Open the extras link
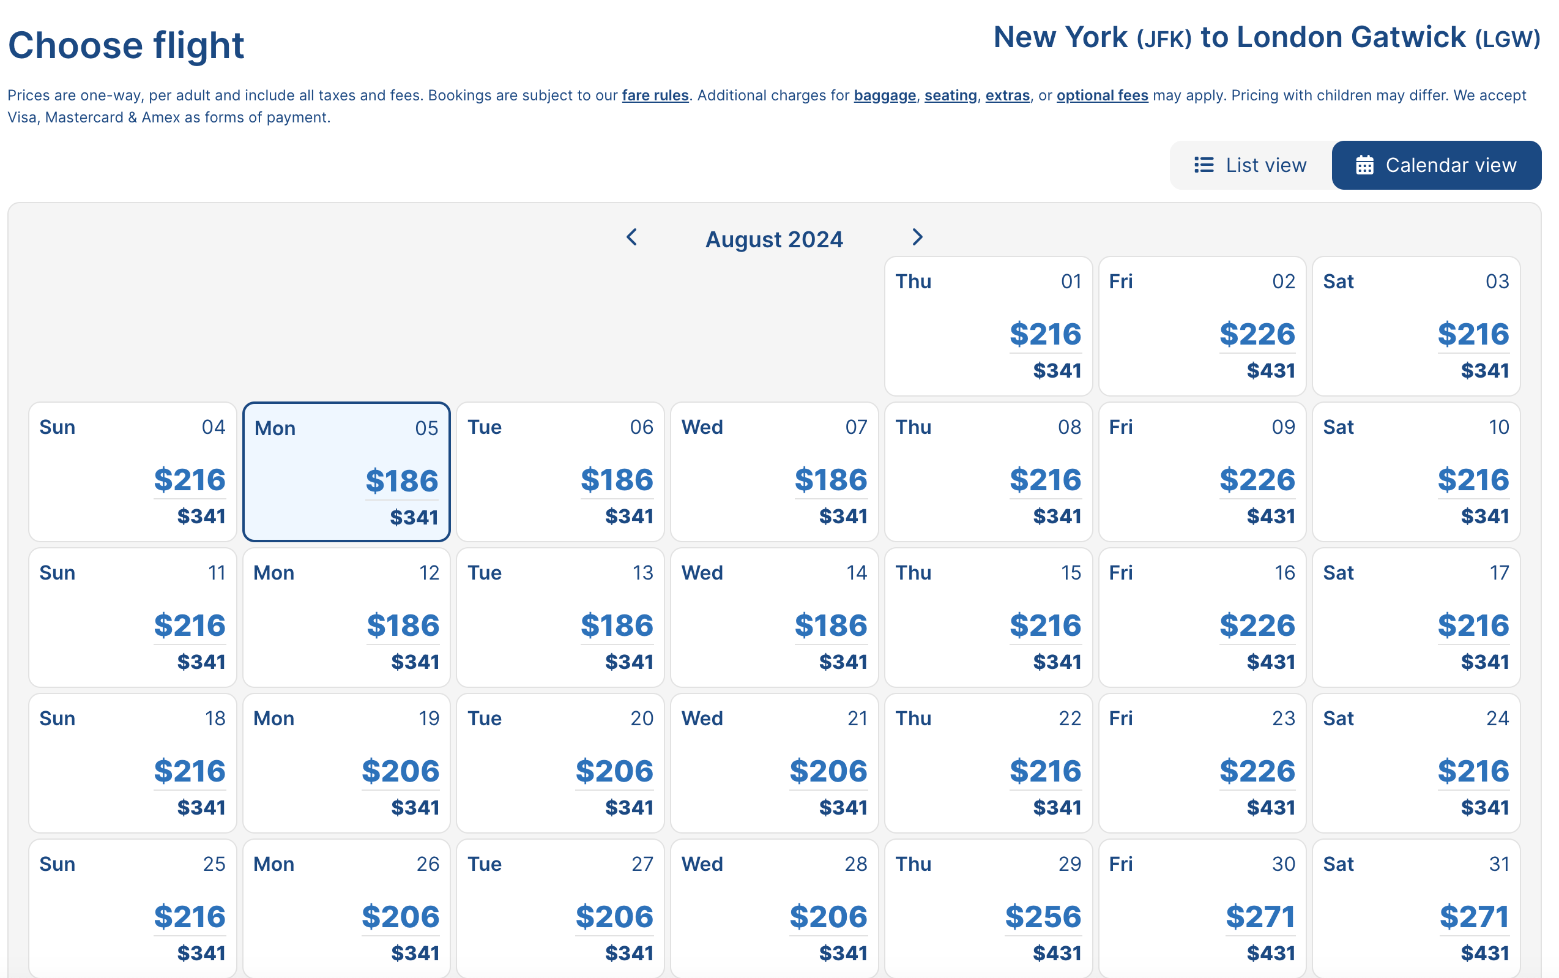Screen dimensions: 1559x978 coord(1006,95)
